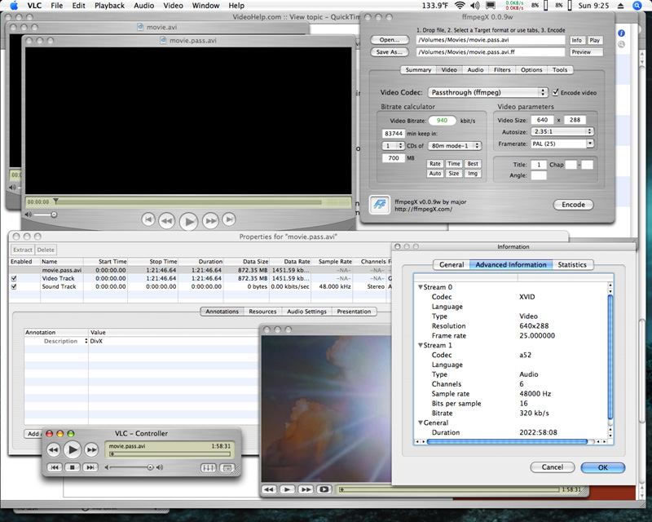The height and width of the screenshot is (522, 652).
Task: Collapse Stream 1 in Information tree
Action: [421, 345]
